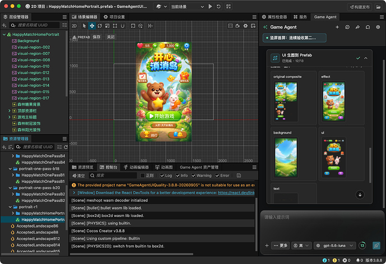Add node with plus in hierarchy panel

(x=4, y=25)
